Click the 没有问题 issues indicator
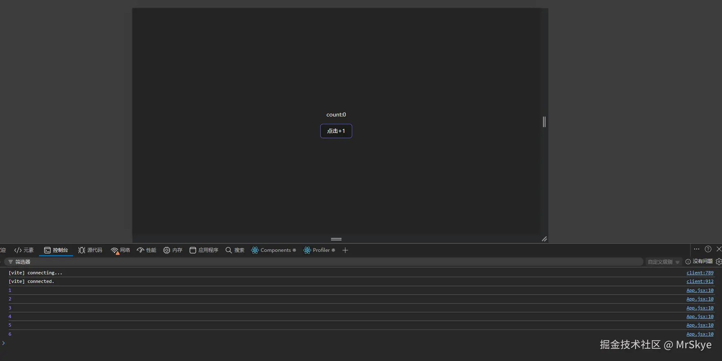The image size is (722, 361). pyautogui.click(x=699, y=262)
